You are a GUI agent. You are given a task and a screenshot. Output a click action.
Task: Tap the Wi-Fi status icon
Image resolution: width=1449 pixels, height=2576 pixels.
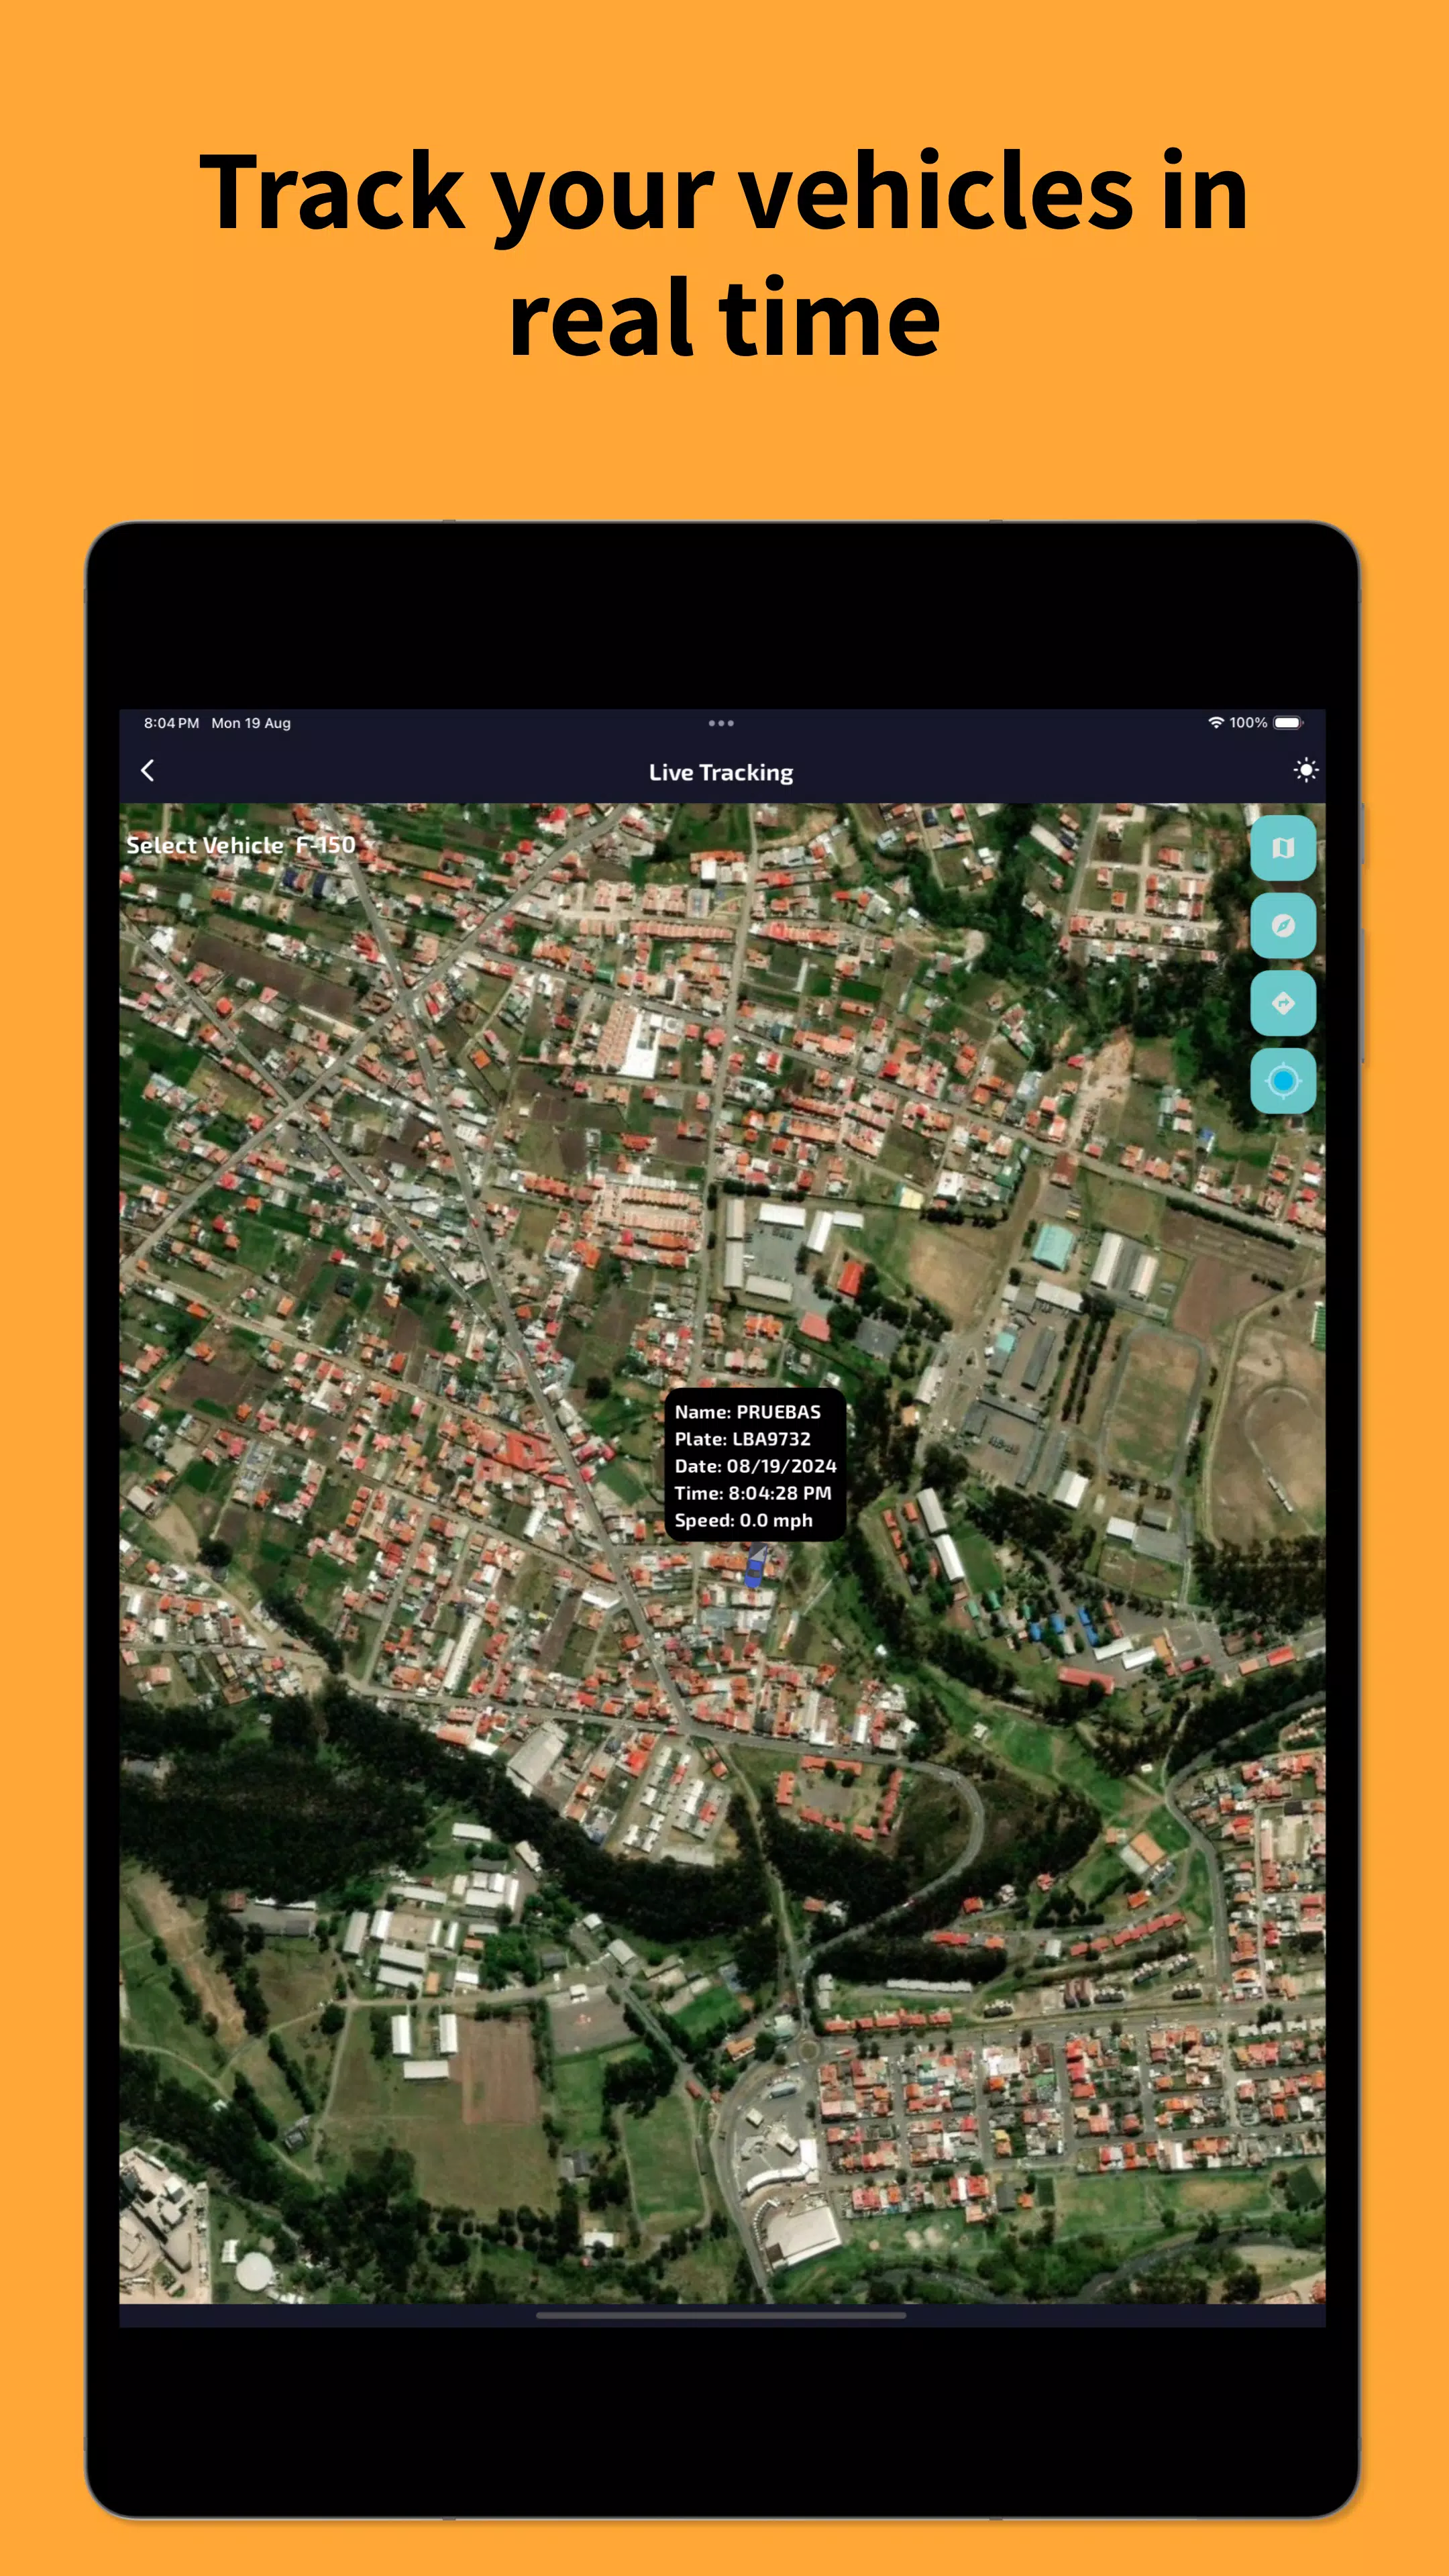pos(1215,722)
